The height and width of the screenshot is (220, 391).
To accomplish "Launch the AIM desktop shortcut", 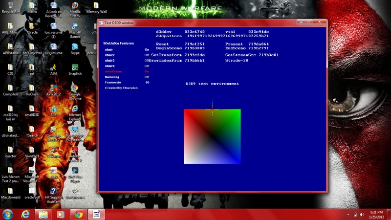I will 53,70.
